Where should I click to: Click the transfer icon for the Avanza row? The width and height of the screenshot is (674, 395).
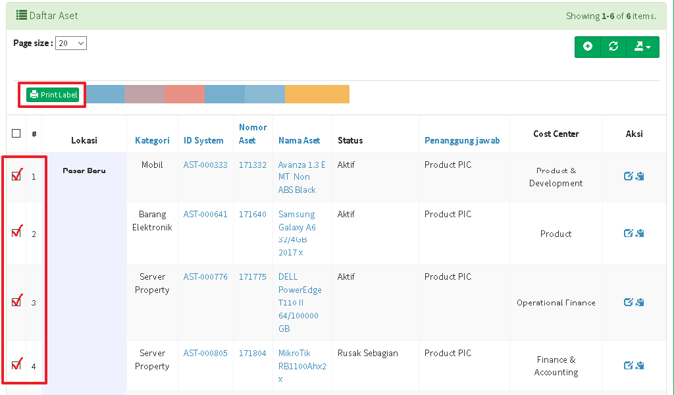(640, 176)
